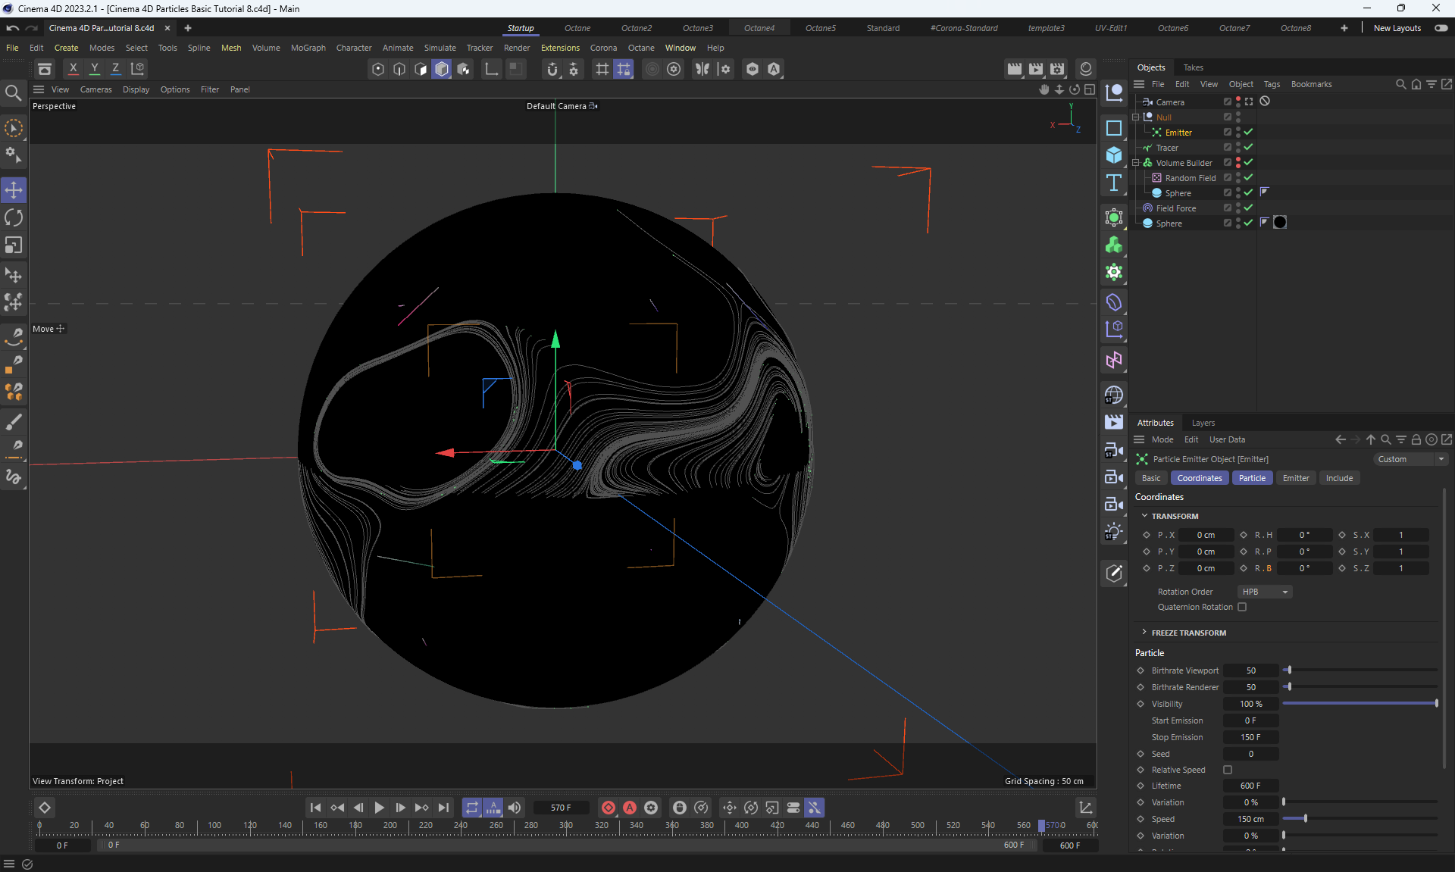The width and height of the screenshot is (1455, 872).
Task: Select the Rotate tool in left toolbar
Action: (14, 218)
